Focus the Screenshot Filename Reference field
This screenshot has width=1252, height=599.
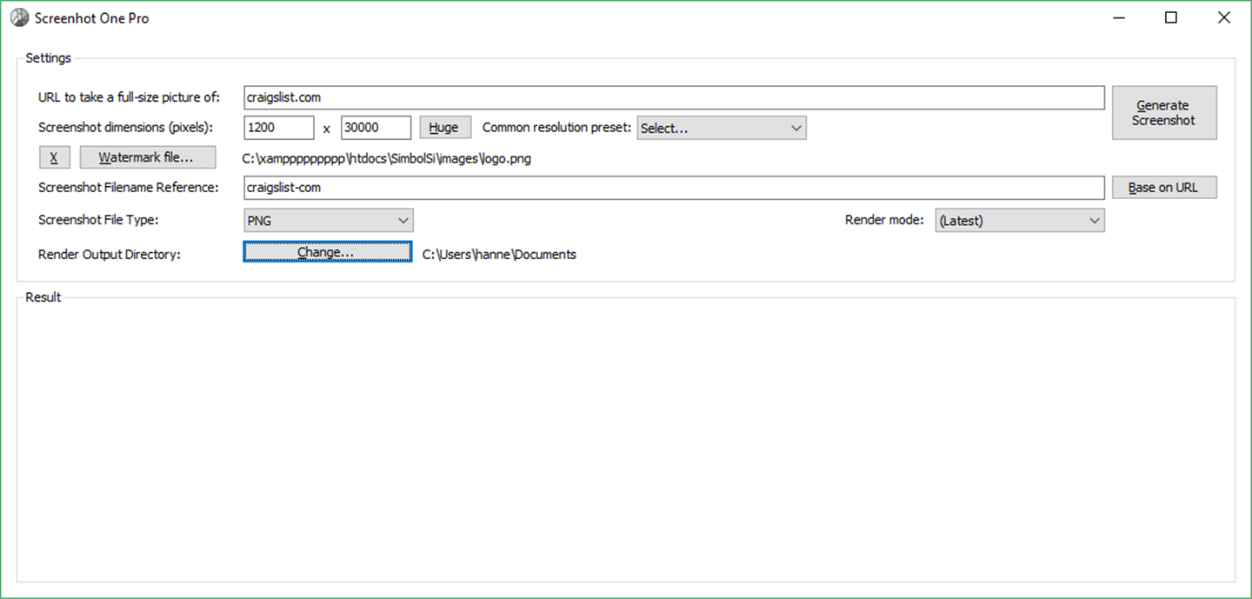tap(674, 188)
